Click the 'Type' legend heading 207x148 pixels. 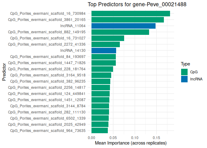click(185, 64)
